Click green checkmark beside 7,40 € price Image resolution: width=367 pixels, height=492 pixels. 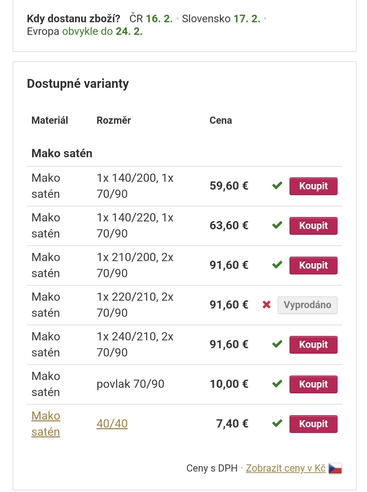point(277,423)
